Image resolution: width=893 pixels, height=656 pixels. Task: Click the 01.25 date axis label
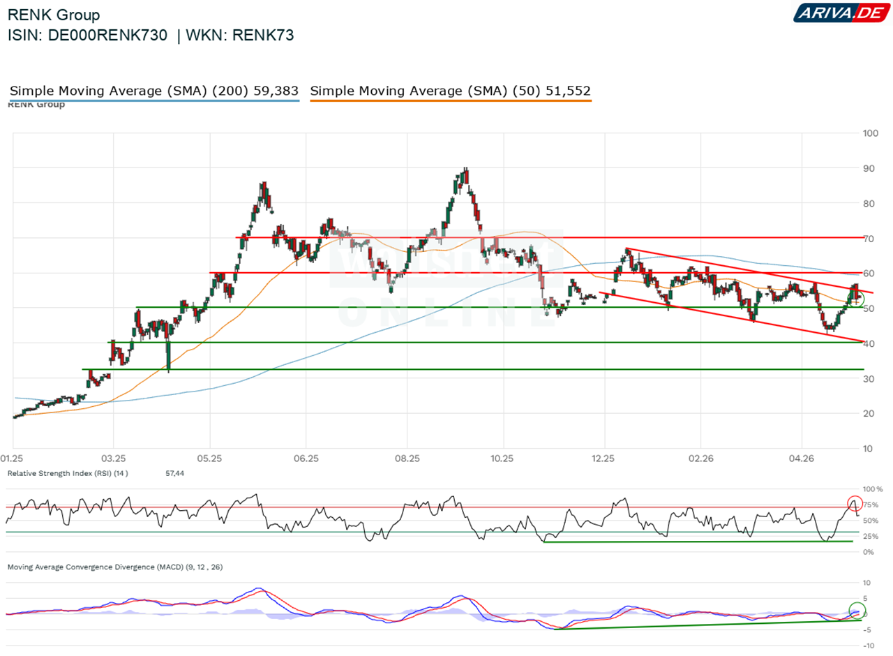tap(12, 459)
